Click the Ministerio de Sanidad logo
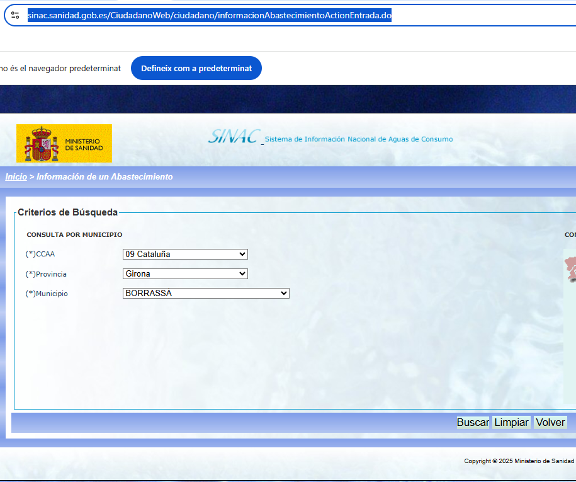Image resolution: width=576 pixels, height=482 pixels. click(x=64, y=143)
